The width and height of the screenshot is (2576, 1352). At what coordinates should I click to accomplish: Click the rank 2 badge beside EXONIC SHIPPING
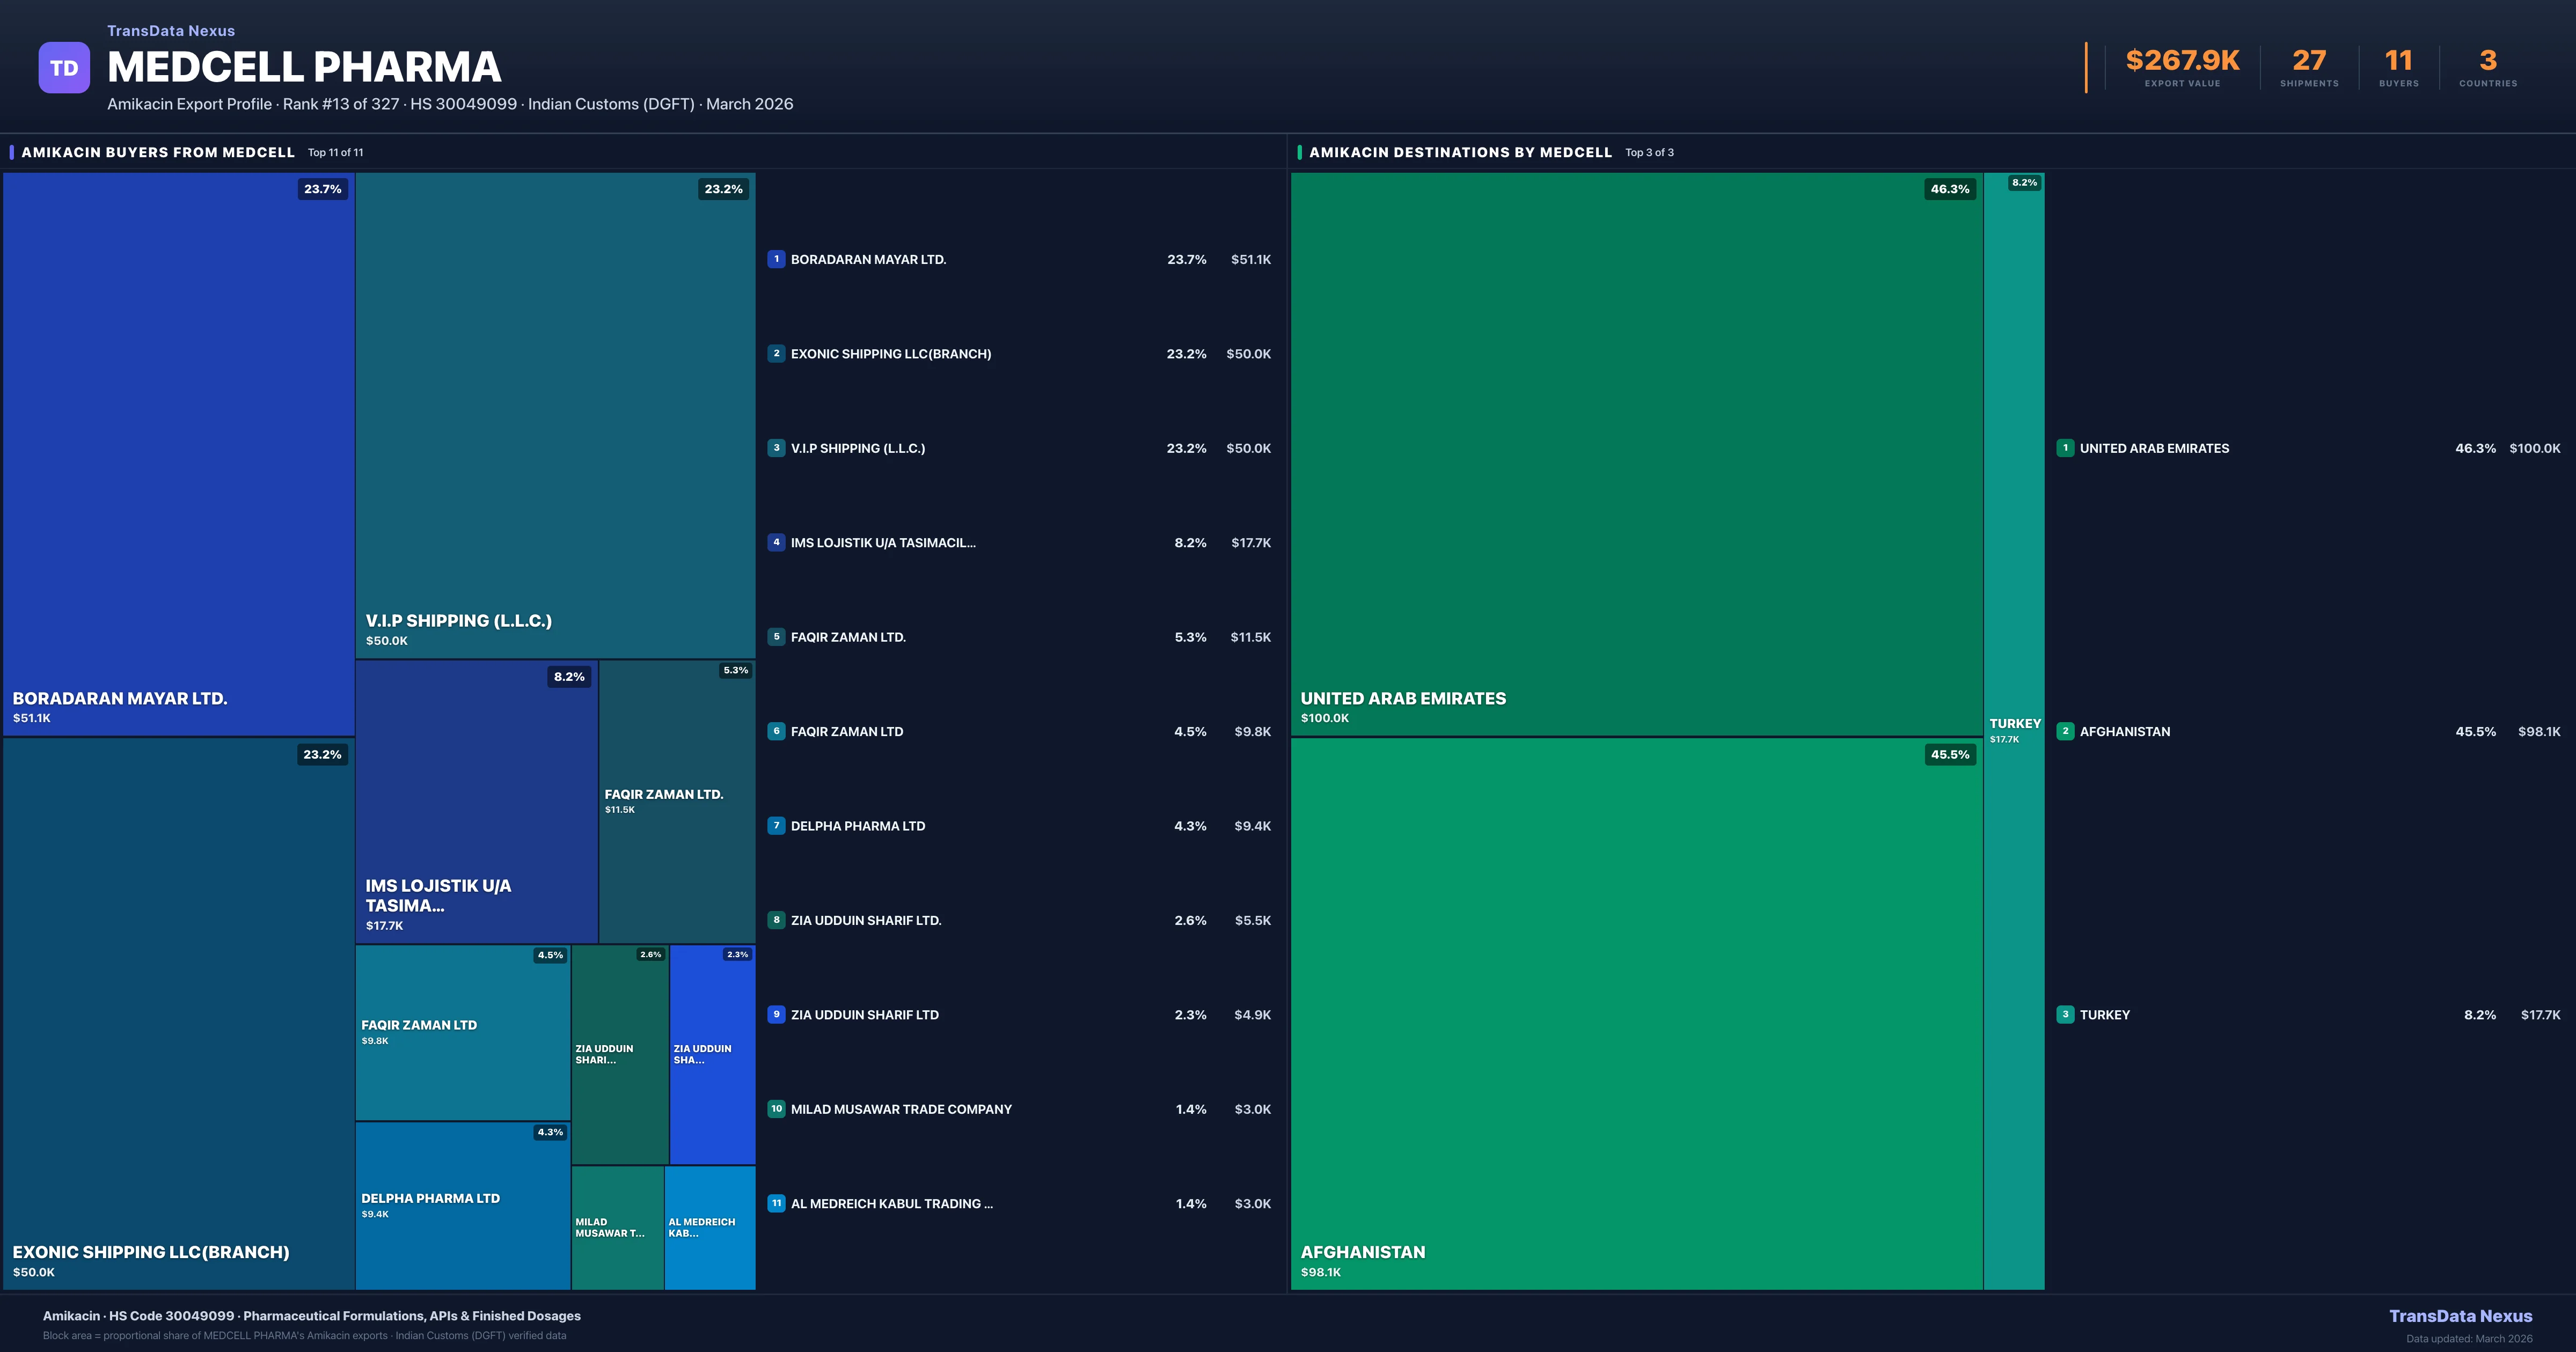777,353
